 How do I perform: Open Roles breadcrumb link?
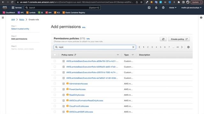[22, 20]
